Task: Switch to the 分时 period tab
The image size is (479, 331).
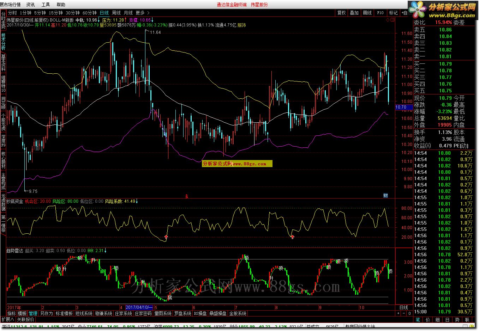Action: click(12, 13)
